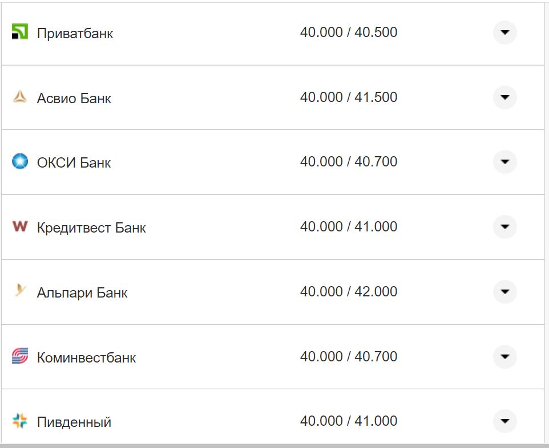Click the Коминвестбанк striped logo

click(19, 356)
